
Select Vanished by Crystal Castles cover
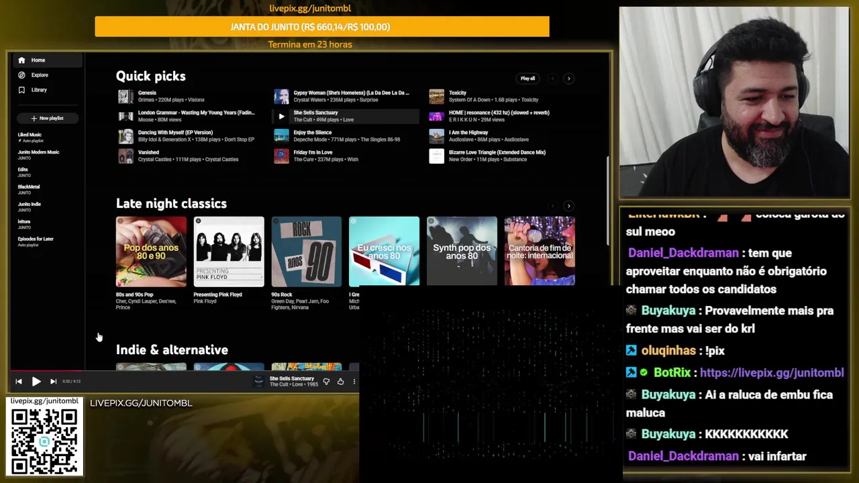125,156
